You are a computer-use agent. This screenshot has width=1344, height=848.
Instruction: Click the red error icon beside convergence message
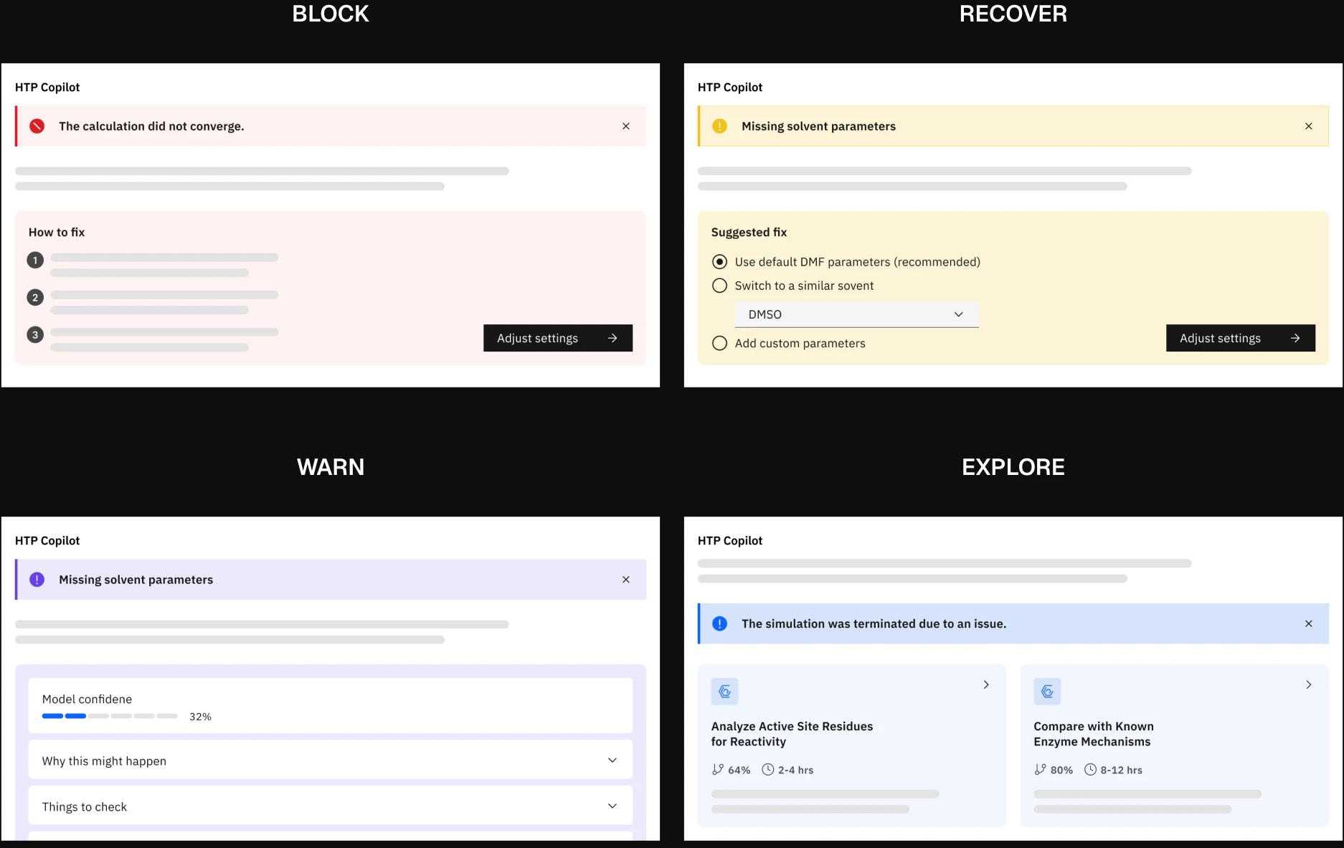(x=37, y=126)
